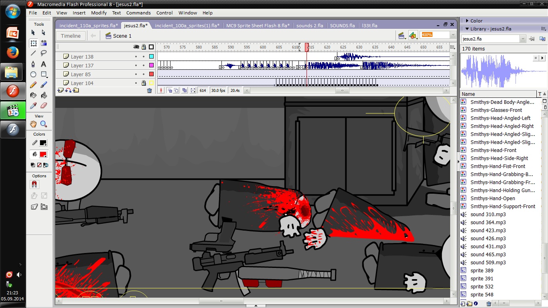548x308 pixels.
Task: Open Firefox from the taskbar
Action: [12, 53]
